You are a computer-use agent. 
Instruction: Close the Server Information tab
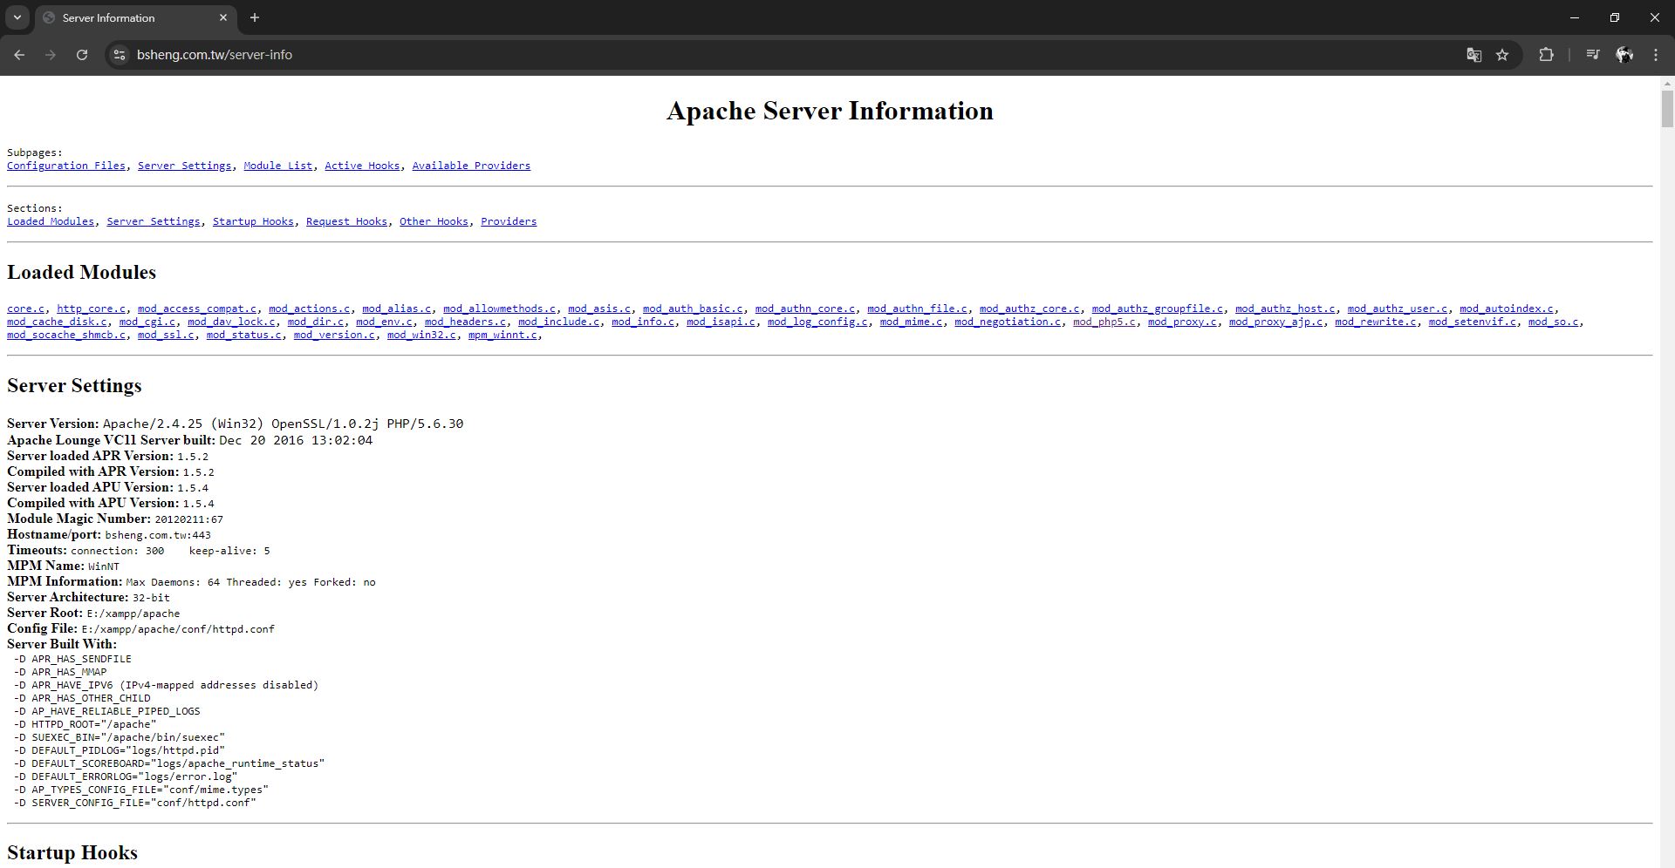tap(223, 17)
